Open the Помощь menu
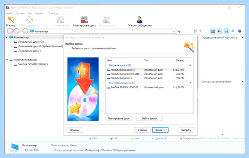The height and width of the screenshot is (158, 249). point(53,13)
